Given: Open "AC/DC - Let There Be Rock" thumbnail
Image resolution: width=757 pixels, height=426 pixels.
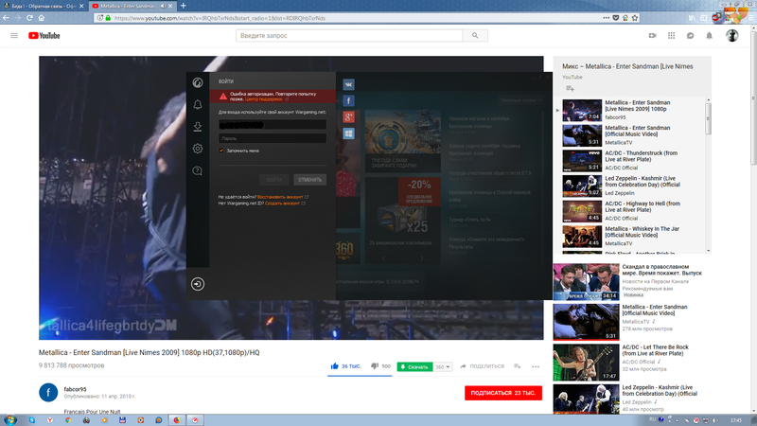Looking at the screenshot, I should pos(586,363).
